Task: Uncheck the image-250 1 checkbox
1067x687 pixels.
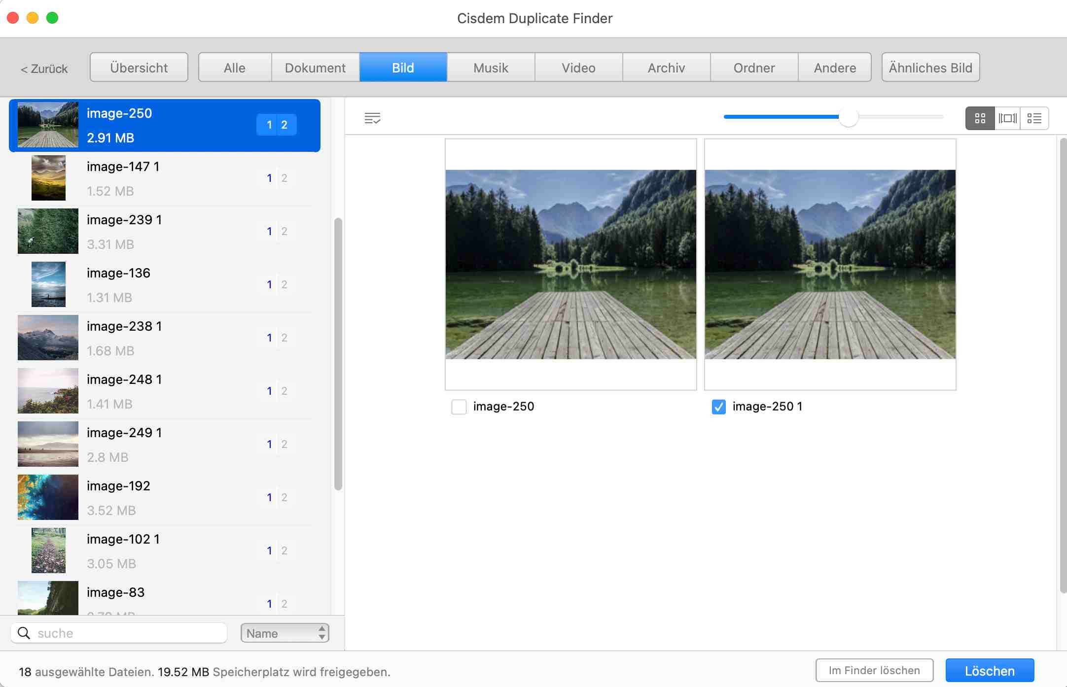Action: coord(718,407)
